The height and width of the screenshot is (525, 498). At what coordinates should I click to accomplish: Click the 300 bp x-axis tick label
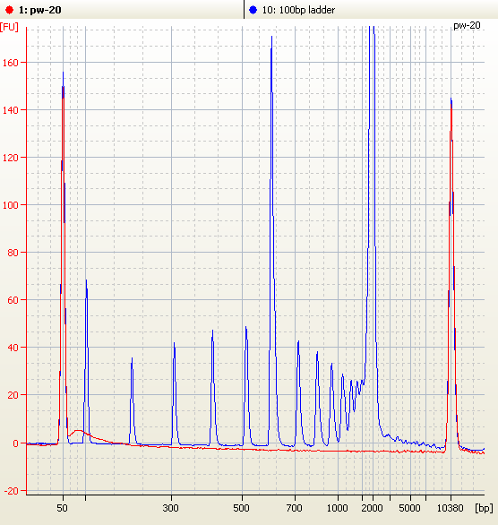click(x=171, y=508)
